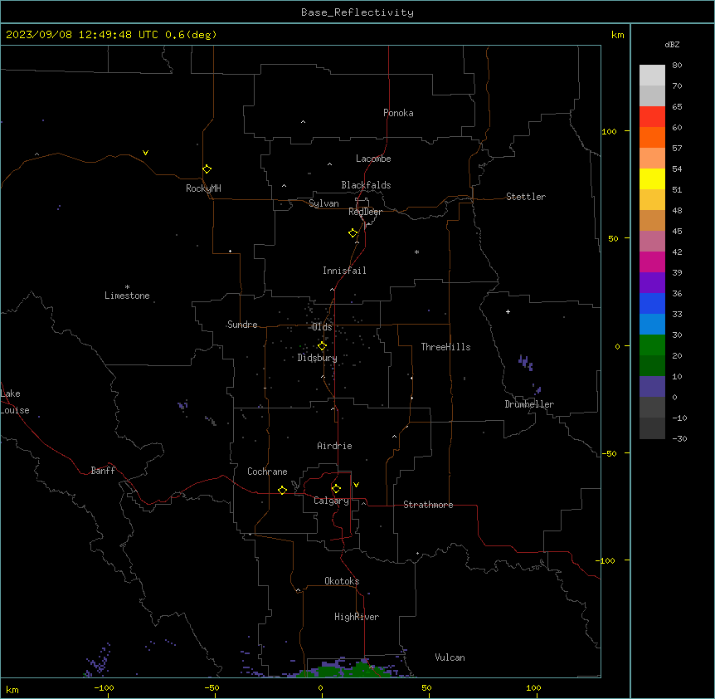Image resolution: width=715 pixels, height=699 pixels.
Task: Click the Limestone label
Action: (127, 296)
